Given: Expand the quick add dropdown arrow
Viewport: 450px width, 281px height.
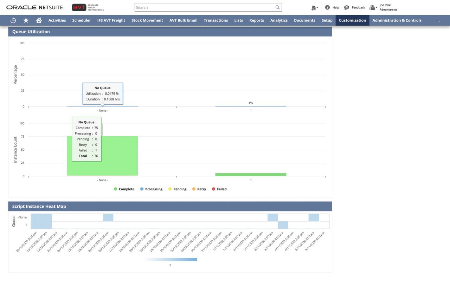Looking at the screenshot, I should [x=317, y=8].
